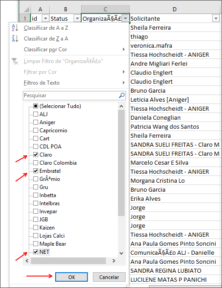Uncheck the Embratel checkbox
The width and height of the screenshot is (222, 288).
35,171
